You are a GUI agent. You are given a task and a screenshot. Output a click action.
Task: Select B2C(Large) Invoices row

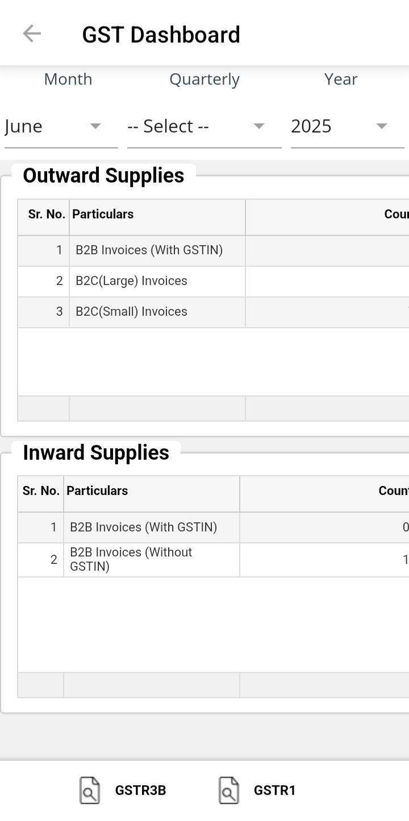[x=131, y=281]
